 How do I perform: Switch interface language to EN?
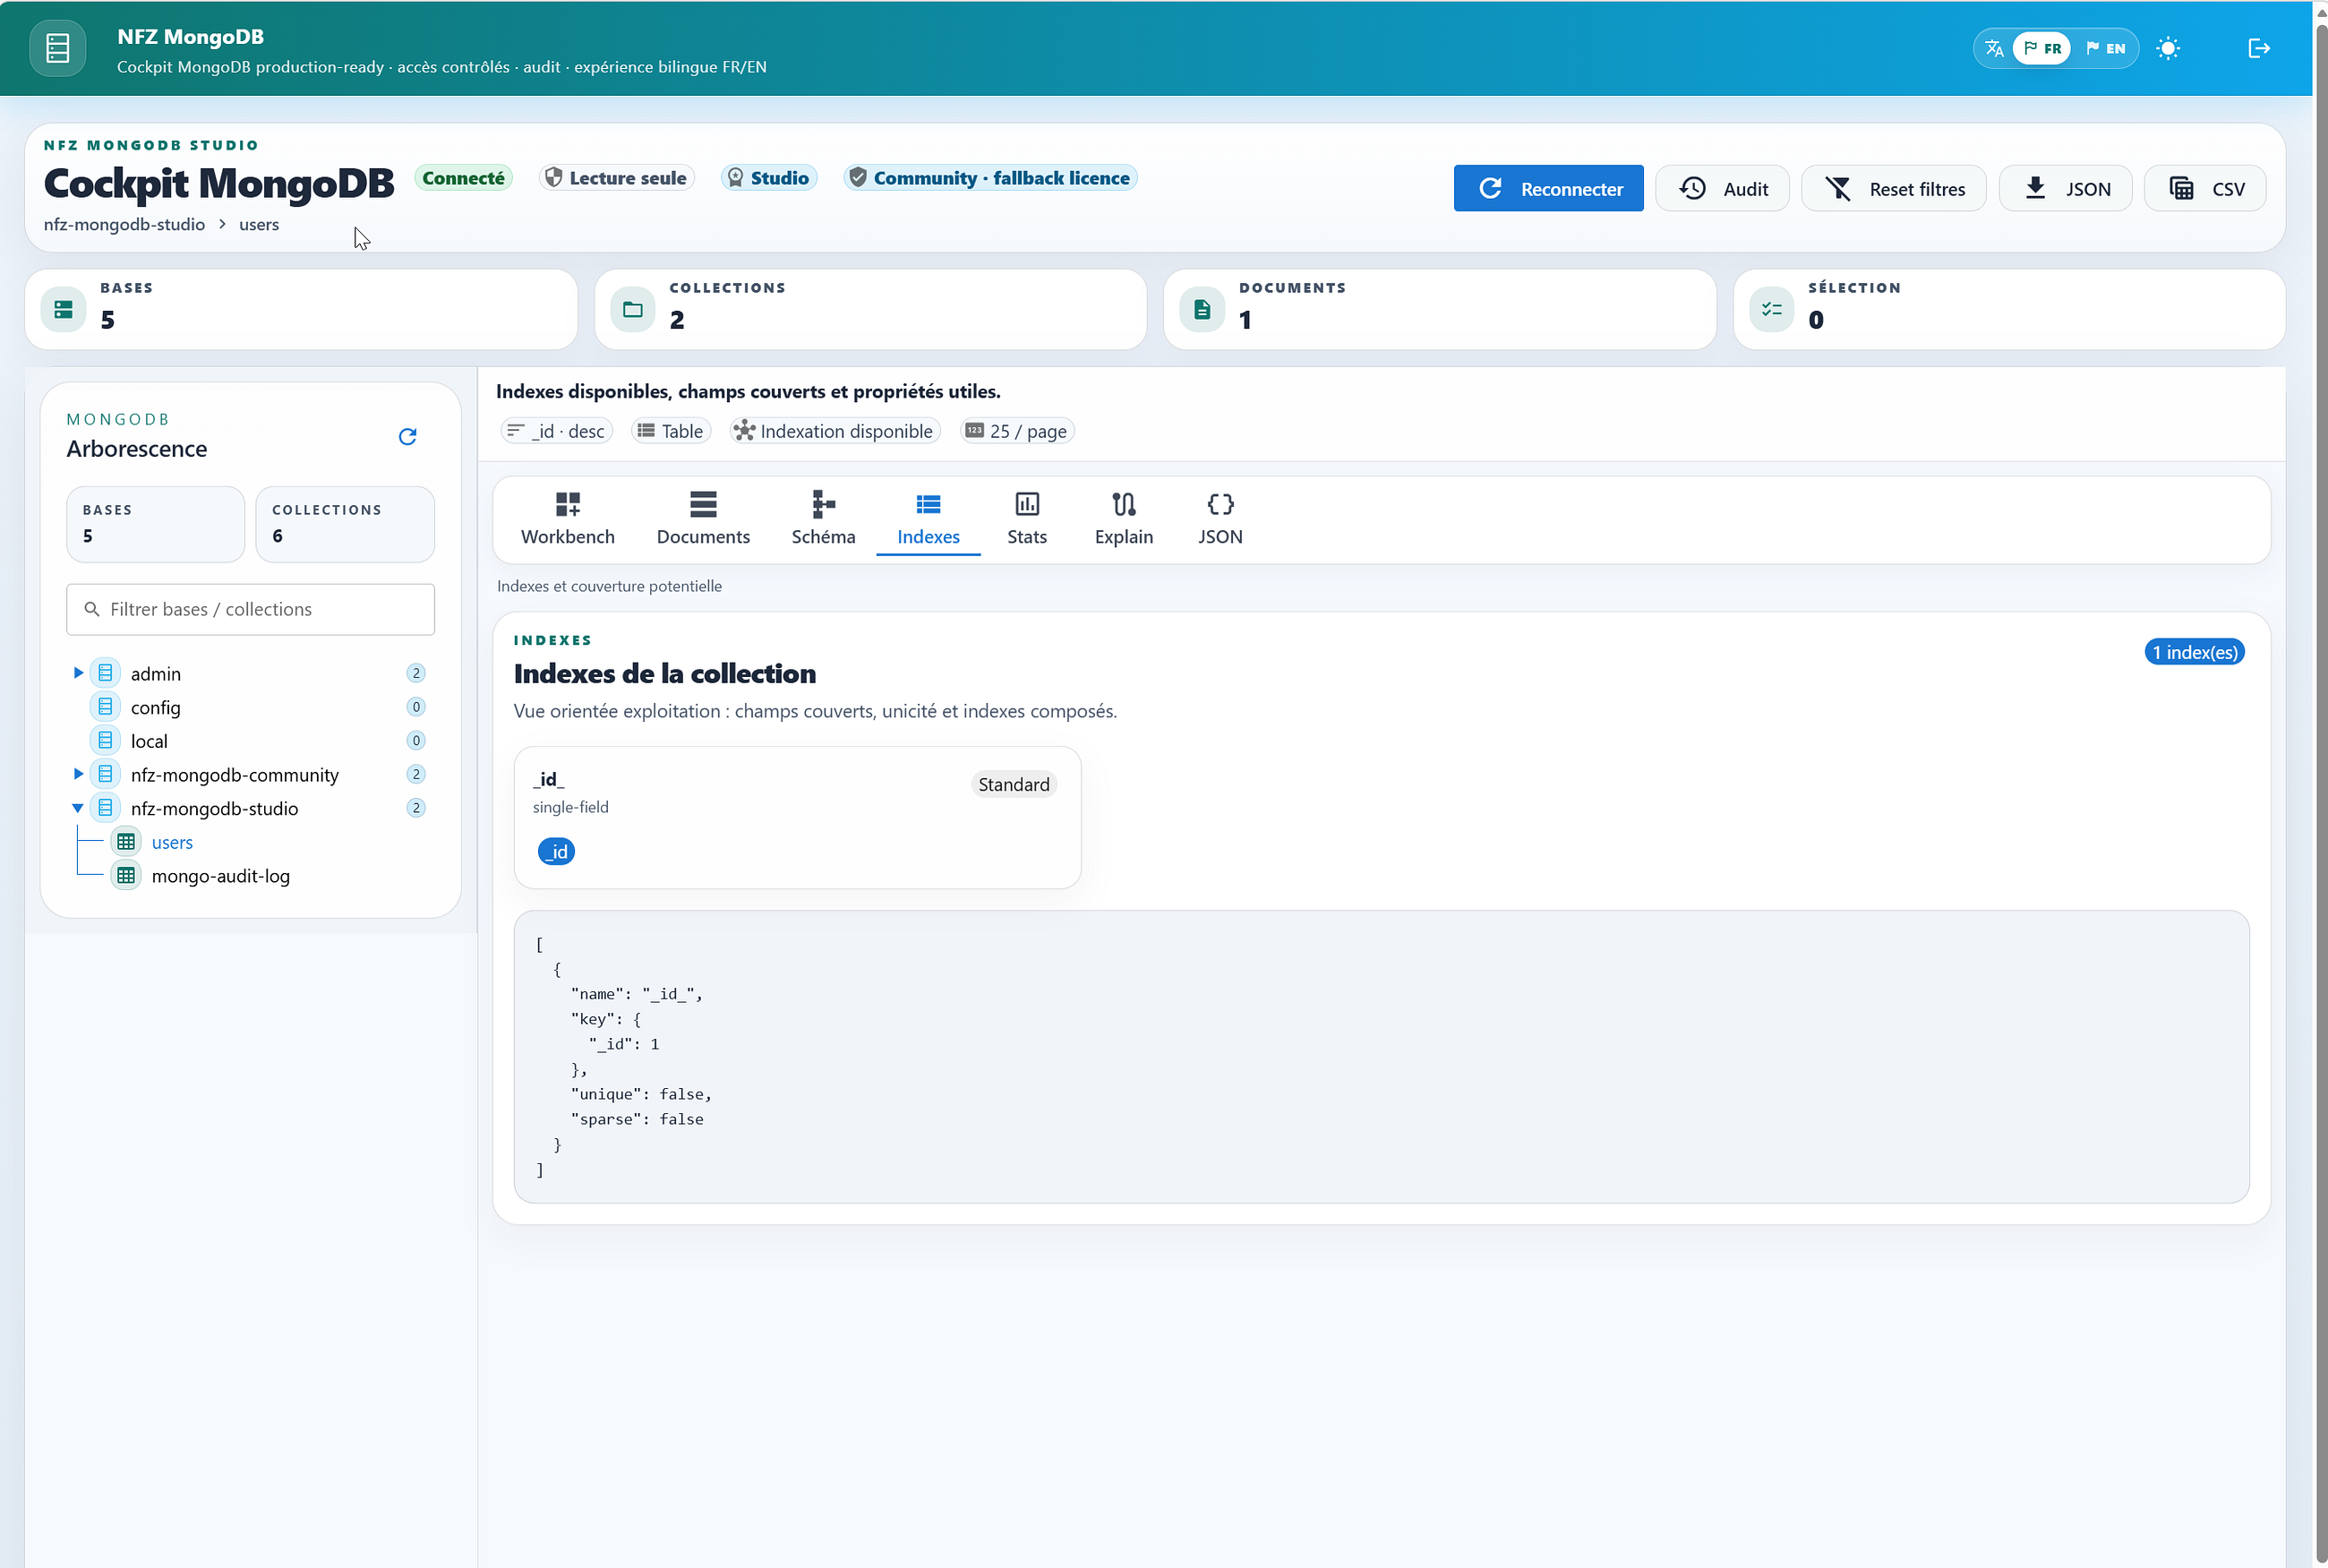[2105, 48]
